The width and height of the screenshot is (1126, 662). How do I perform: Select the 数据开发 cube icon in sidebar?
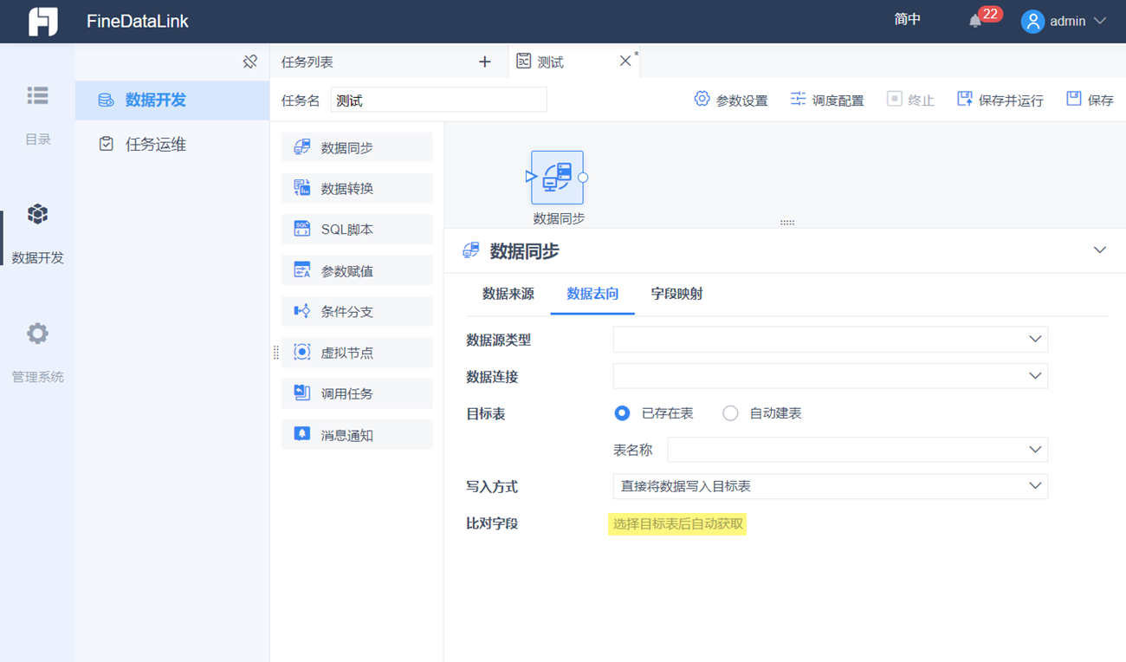tap(37, 214)
